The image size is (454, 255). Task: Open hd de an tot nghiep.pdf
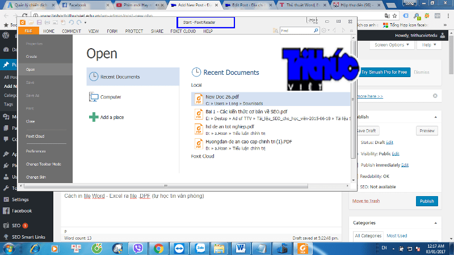point(271,130)
